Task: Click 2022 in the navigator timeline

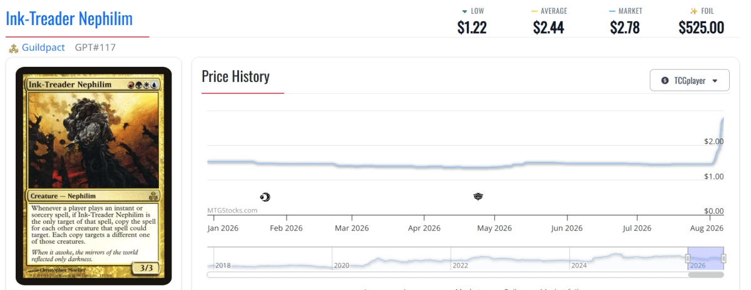Action: (x=460, y=266)
